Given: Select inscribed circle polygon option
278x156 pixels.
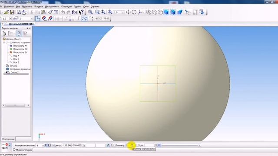Looking at the screenshot, I should coord(46,145).
